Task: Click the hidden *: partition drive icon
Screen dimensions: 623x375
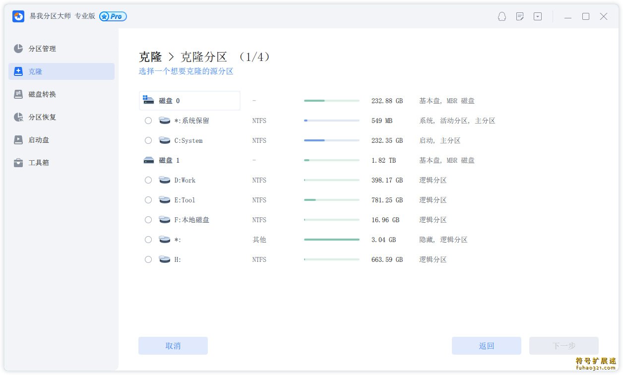Action: pyautogui.click(x=165, y=240)
